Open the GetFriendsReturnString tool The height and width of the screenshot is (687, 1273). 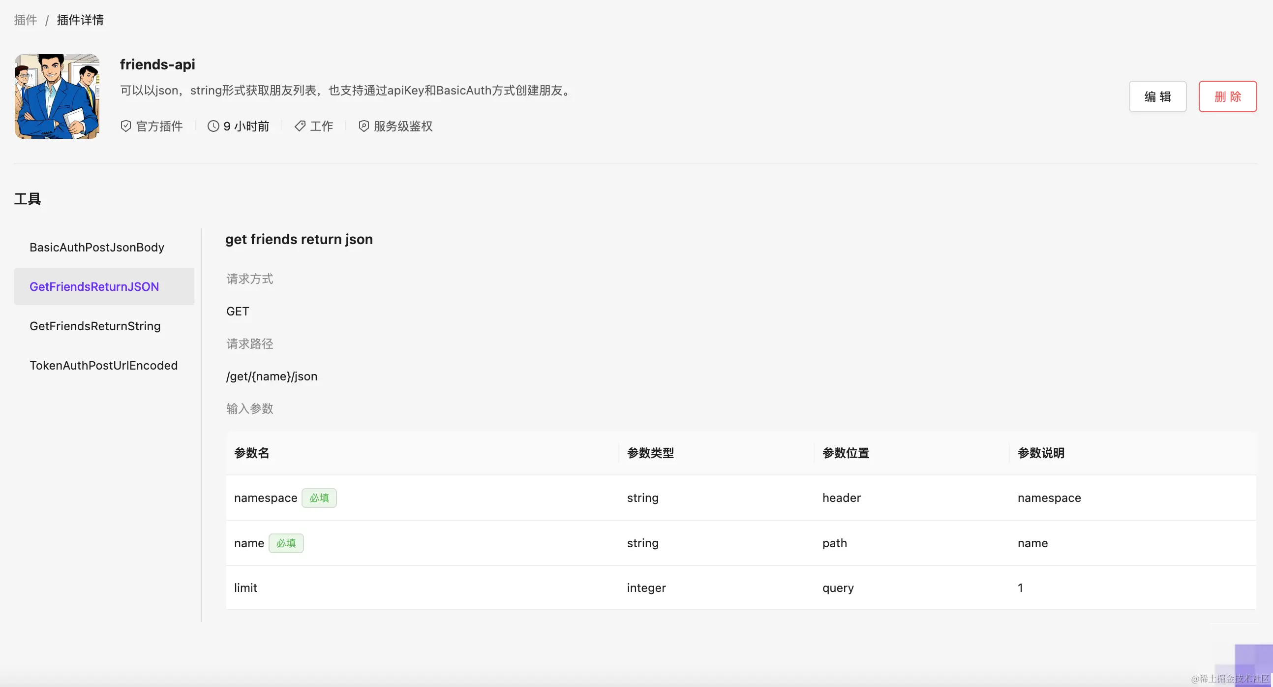pyautogui.click(x=95, y=326)
